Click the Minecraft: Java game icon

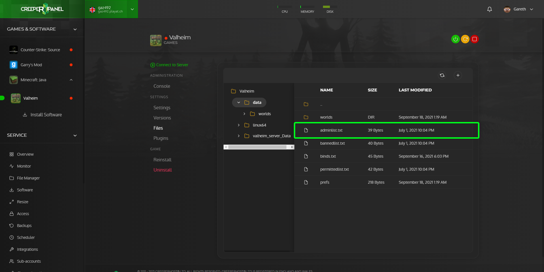[x=14, y=80]
